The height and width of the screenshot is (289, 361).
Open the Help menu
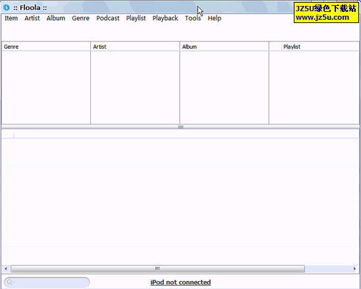(x=214, y=18)
